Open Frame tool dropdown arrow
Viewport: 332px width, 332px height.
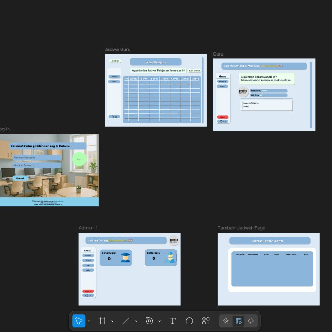coord(112,321)
